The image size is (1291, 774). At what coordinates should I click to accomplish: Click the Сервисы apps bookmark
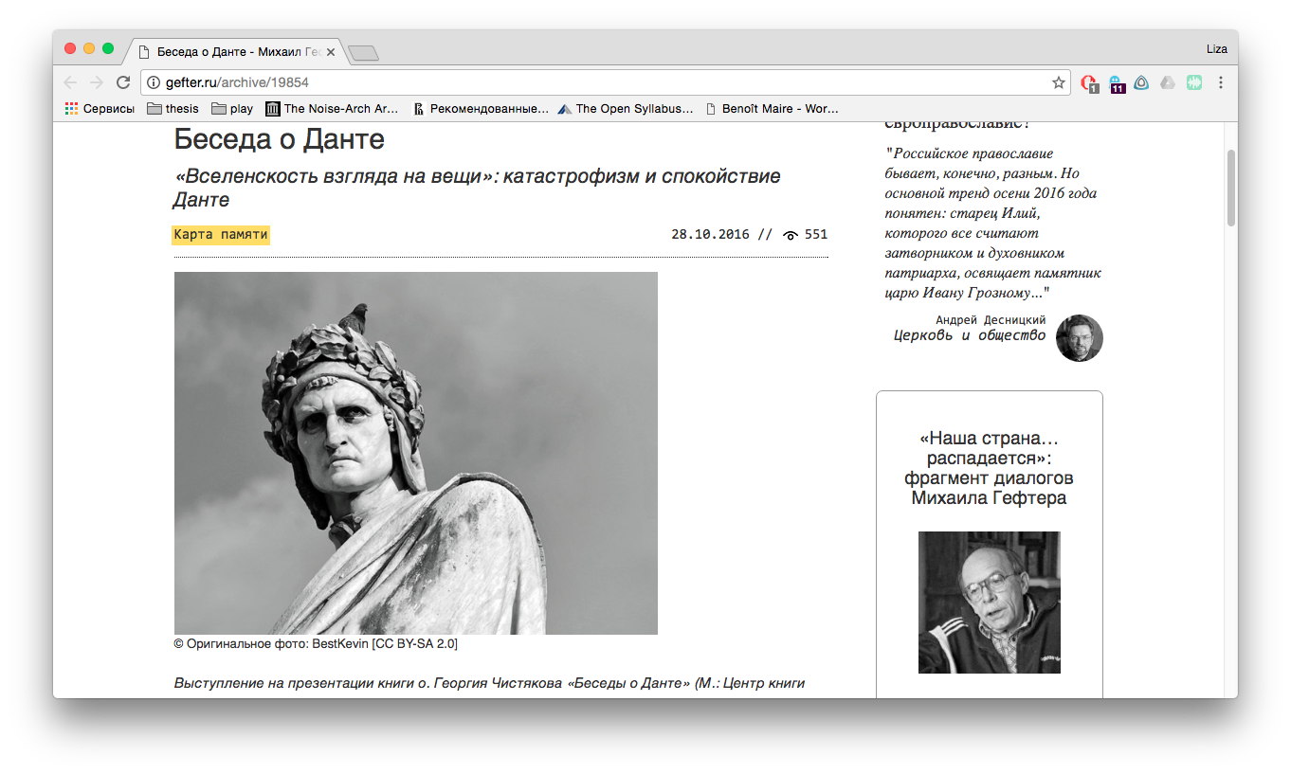(x=100, y=109)
